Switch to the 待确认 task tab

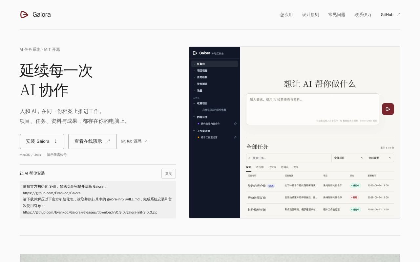click(285, 167)
